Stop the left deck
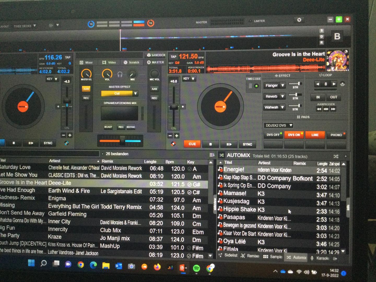Screen dimensions: 376x282 coord(14,143)
